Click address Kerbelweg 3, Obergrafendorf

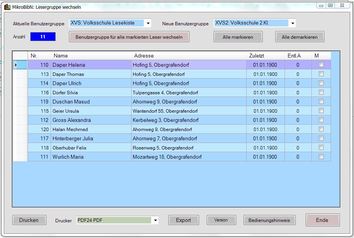[189, 120]
